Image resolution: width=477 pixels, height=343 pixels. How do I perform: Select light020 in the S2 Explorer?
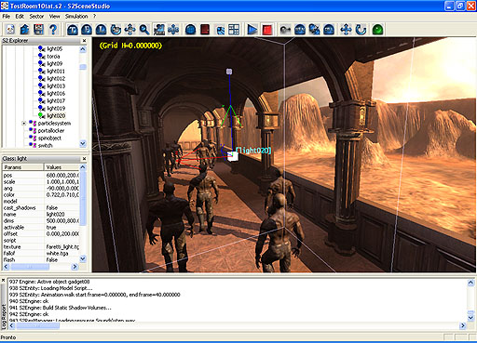pos(56,116)
